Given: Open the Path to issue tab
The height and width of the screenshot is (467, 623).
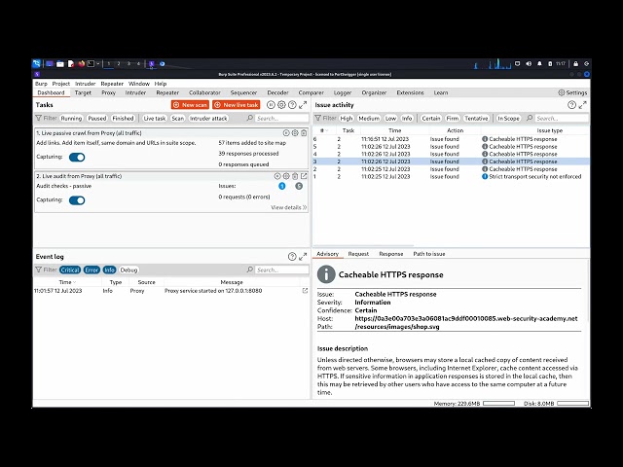Looking at the screenshot, I should (x=429, y=254).
